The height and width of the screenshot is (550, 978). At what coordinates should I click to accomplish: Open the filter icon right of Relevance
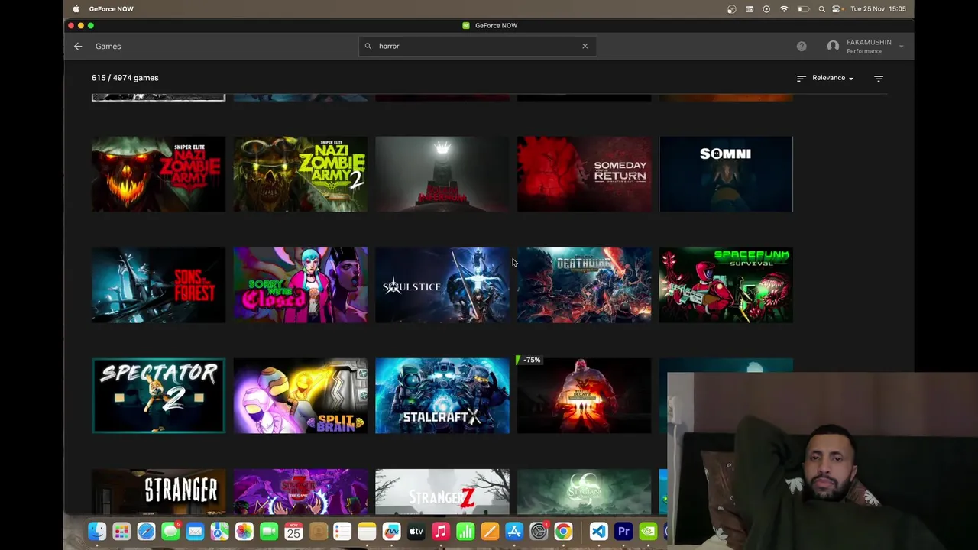pos(879,78)
